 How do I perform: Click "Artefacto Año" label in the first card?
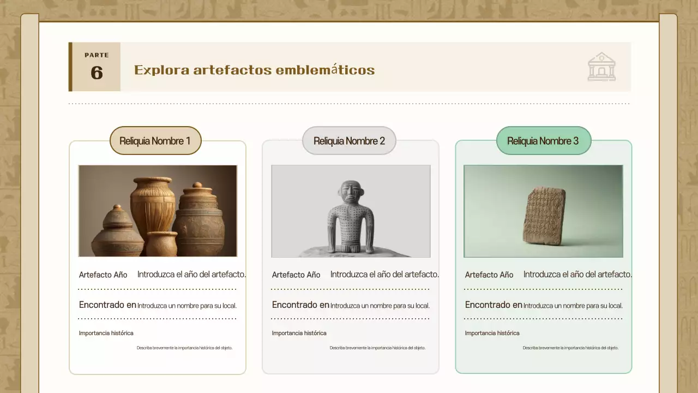click(103, 275)
